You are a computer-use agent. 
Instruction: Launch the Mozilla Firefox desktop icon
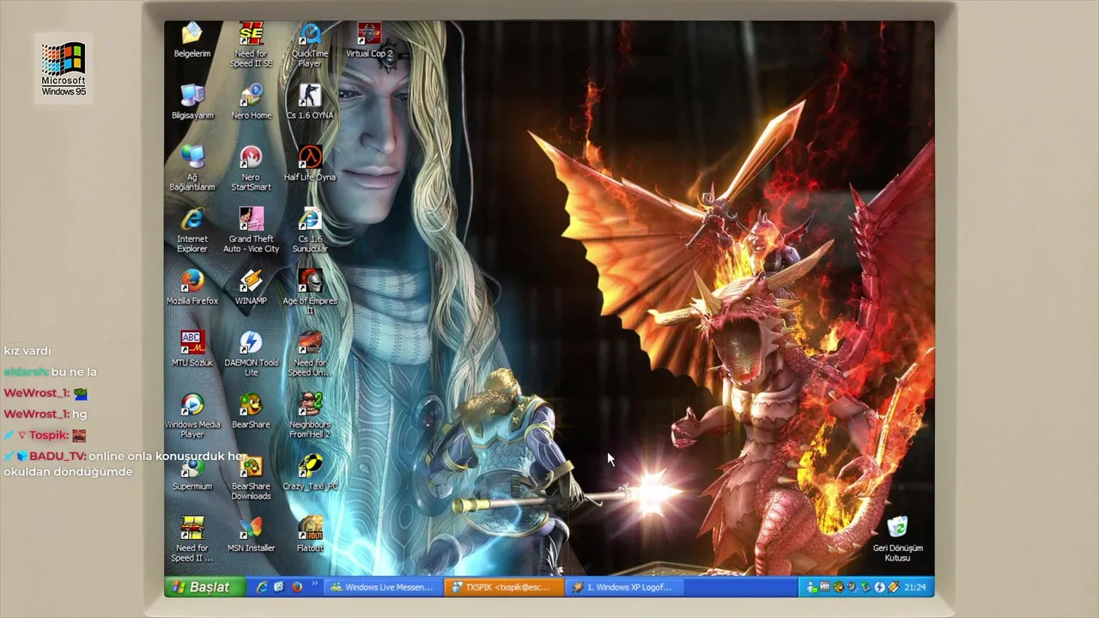coord(192,288)
